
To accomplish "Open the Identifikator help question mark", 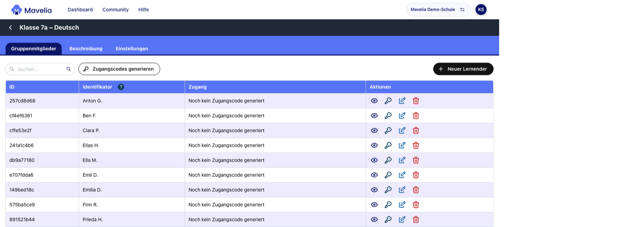I will pos(121,87).
